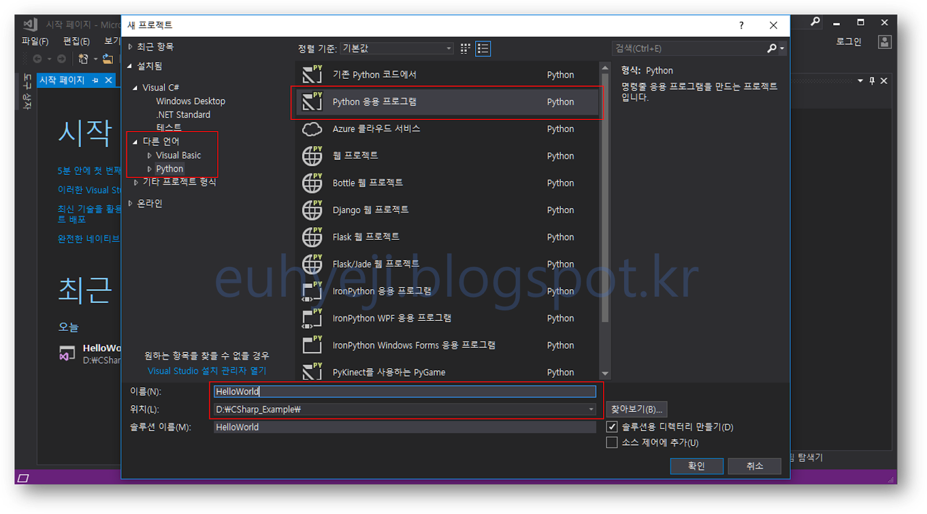Open help with the '?' dialog button
The image size is (927, 514).
741,25
